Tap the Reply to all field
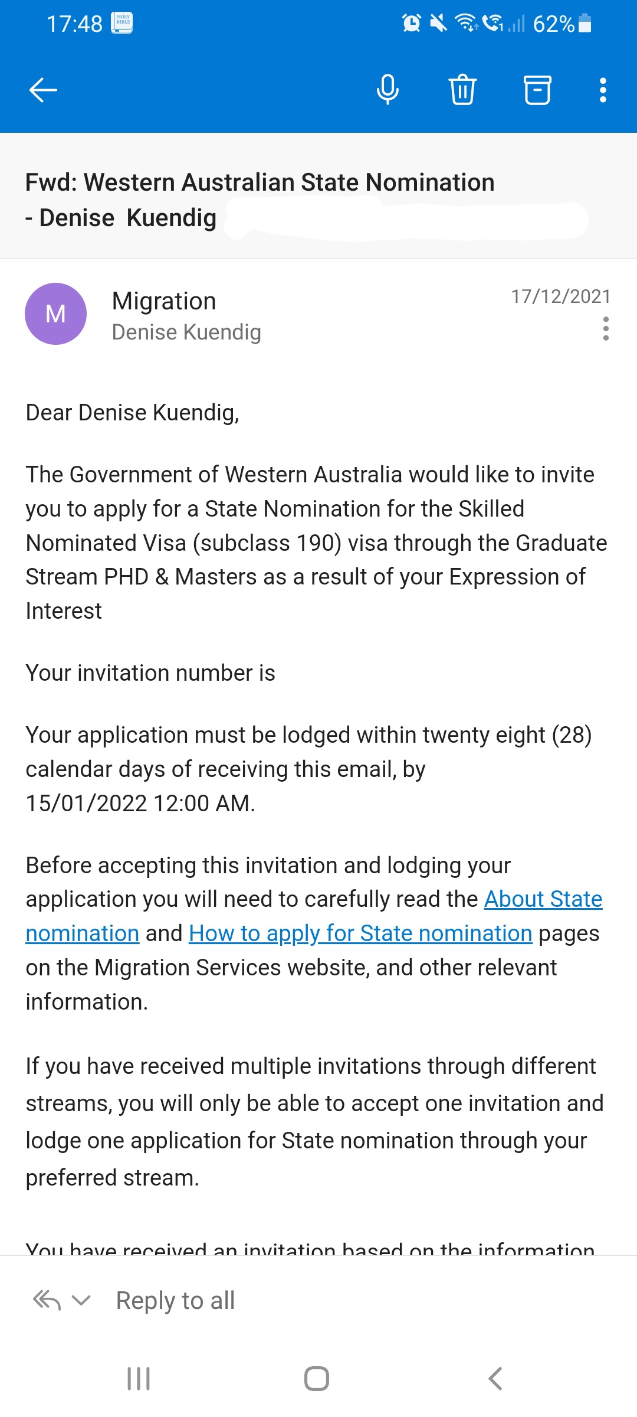The height and width of the screenshot is (1417, 637). (175, 1300)
